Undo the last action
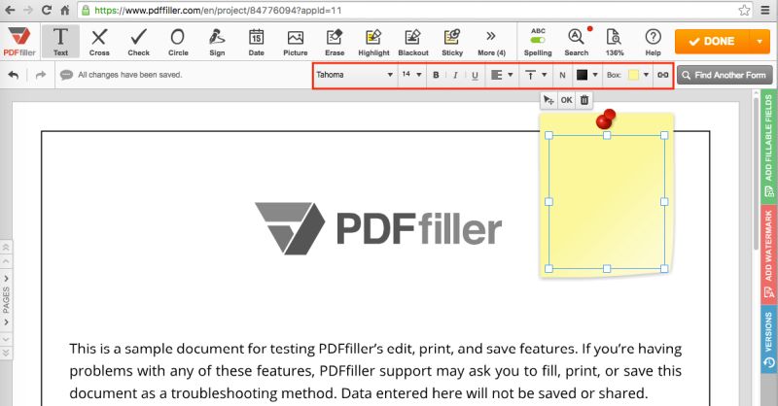The width and height of the screenshot is (778, 406). click(x=14, y=75)
